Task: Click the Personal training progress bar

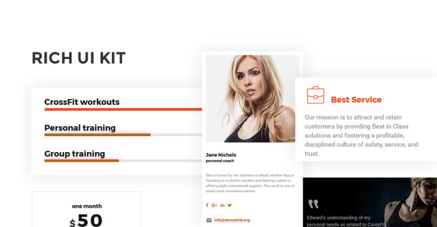Action: (123, 135)
